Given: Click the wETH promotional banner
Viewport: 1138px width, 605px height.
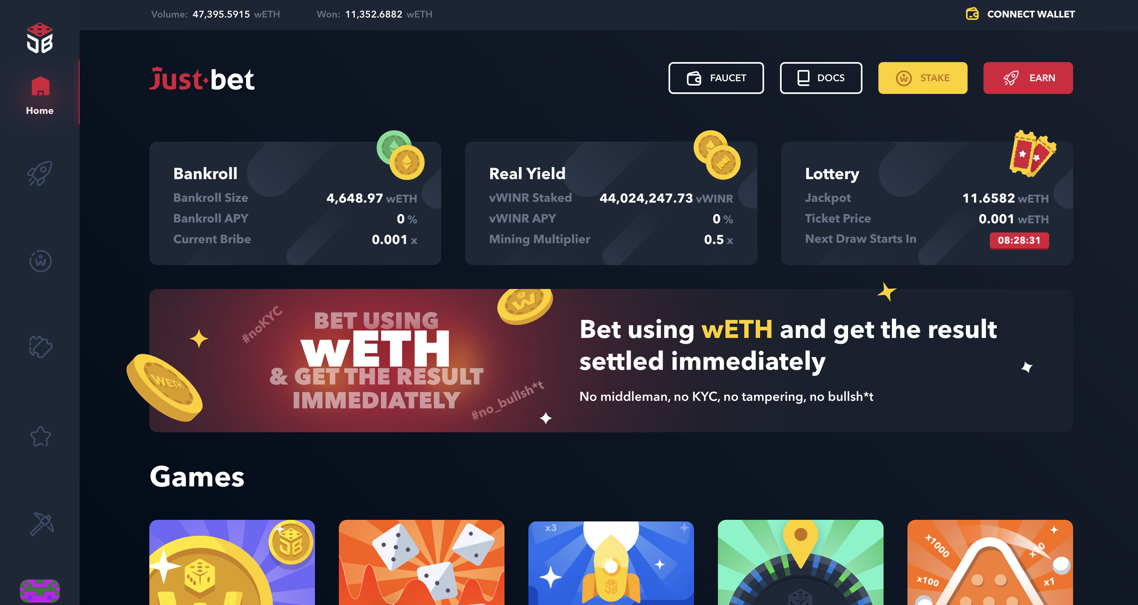Looking at the screenshot, I should click(x=611, y=360).
